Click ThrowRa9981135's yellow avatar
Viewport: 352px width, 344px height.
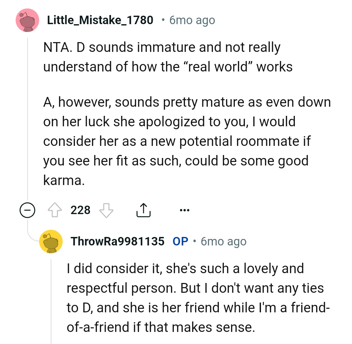(x=51, y=242)
